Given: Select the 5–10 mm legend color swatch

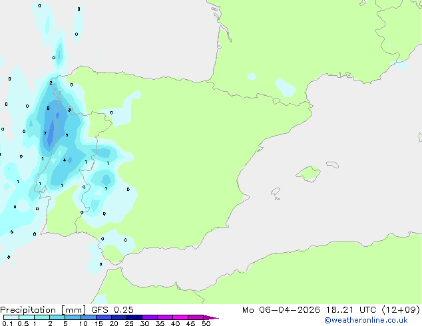Looking at the screenshot, I should pos(73,317).
